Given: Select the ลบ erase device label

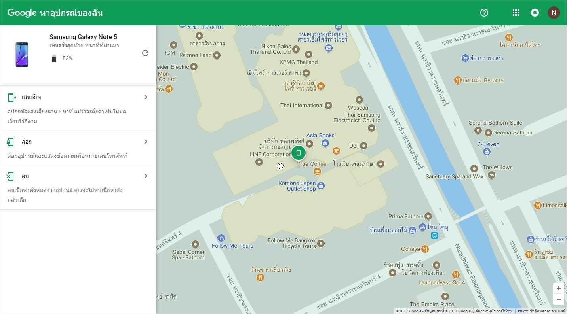Looking at the screenshot, I should (25, 176).
